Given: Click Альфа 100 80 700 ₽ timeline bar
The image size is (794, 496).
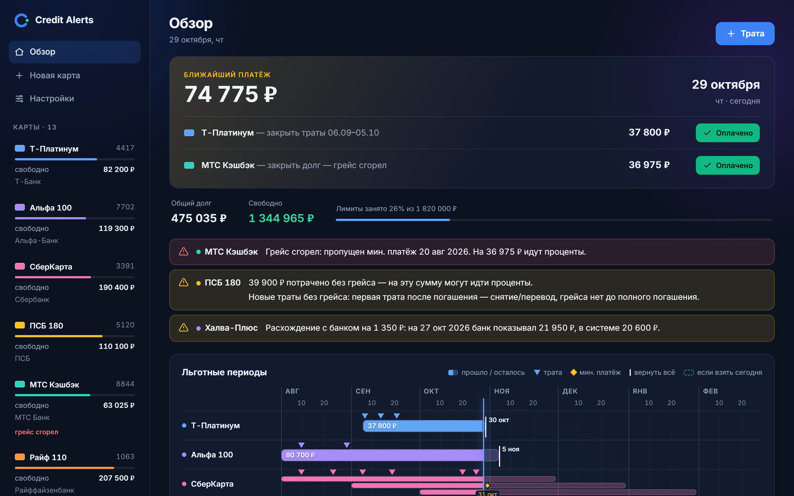Looking at the screenshot, I should (390, 455).
